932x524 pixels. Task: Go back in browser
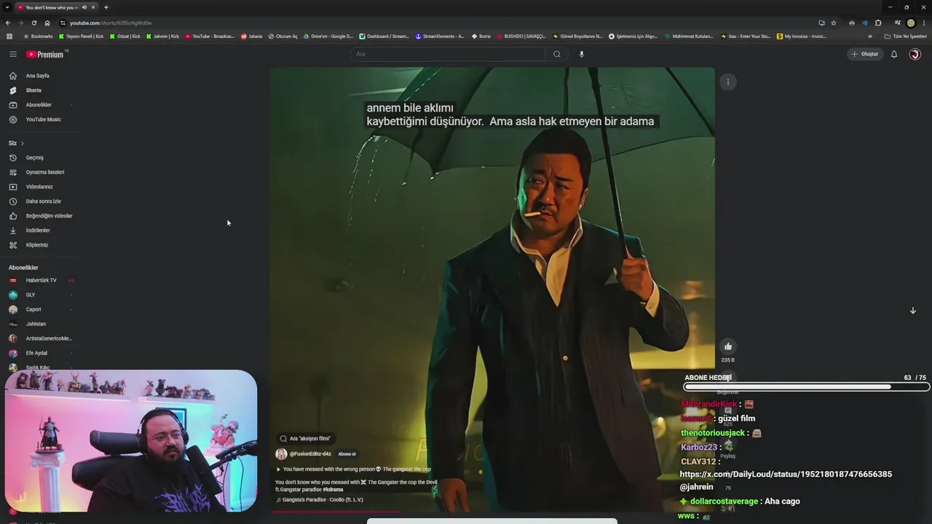click(x=8, y=23)
